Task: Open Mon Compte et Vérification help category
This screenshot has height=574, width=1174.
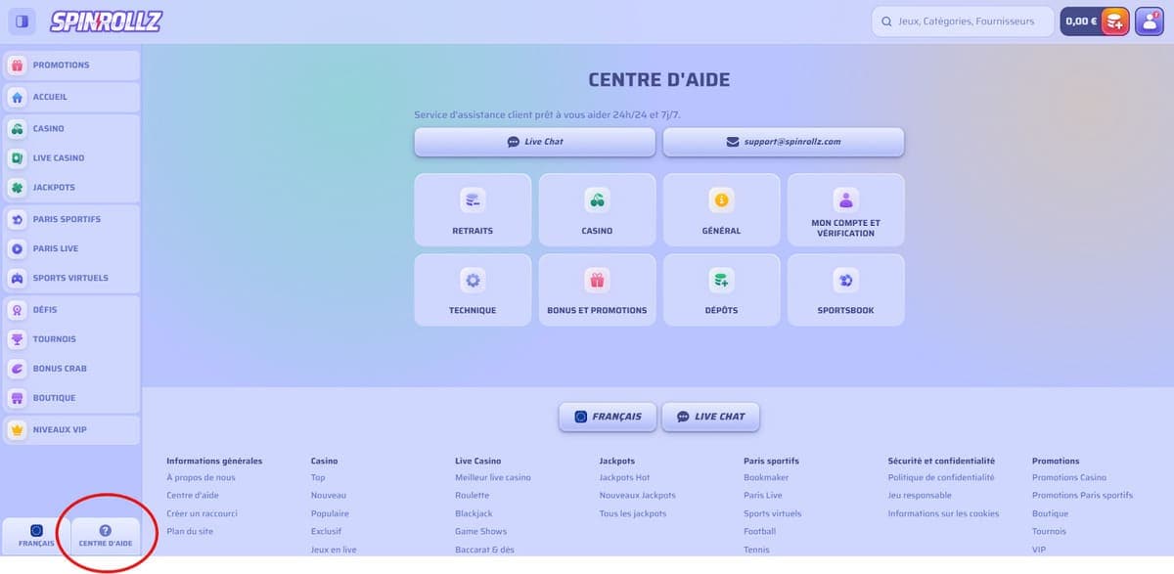Action: tap(845, 208)
